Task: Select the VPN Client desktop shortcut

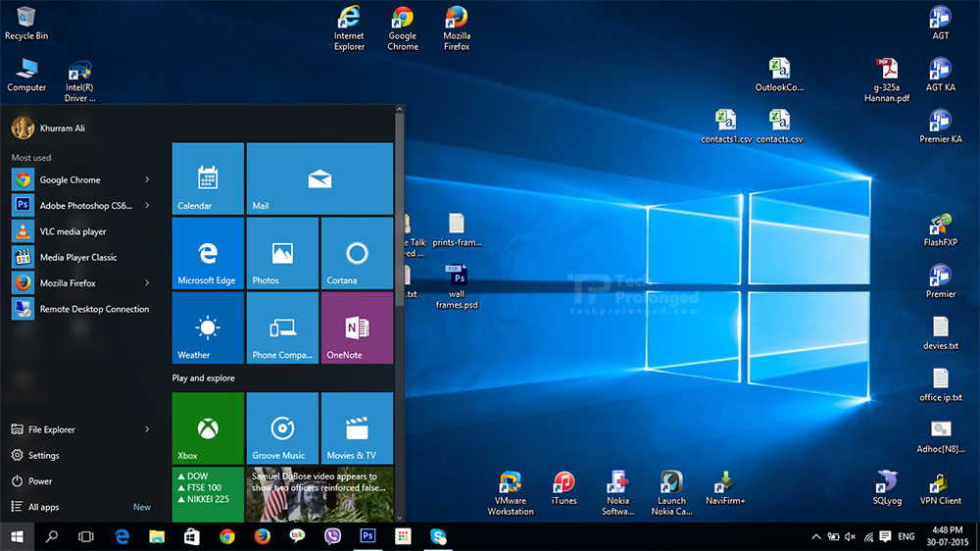Action: (940, 488)
